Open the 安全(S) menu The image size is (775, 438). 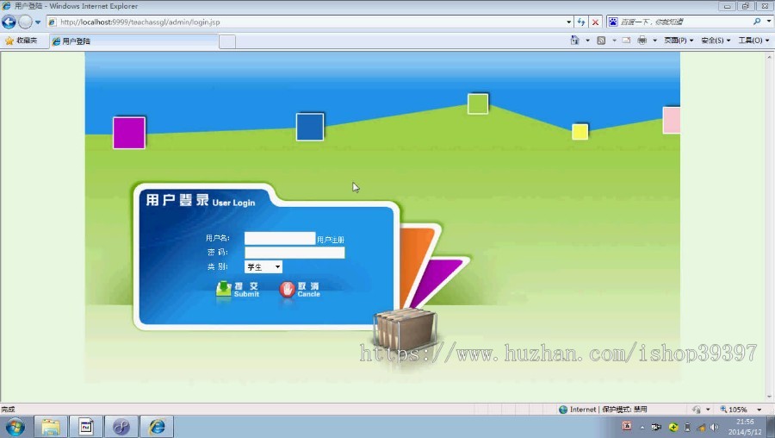click(x=716, y=41)
